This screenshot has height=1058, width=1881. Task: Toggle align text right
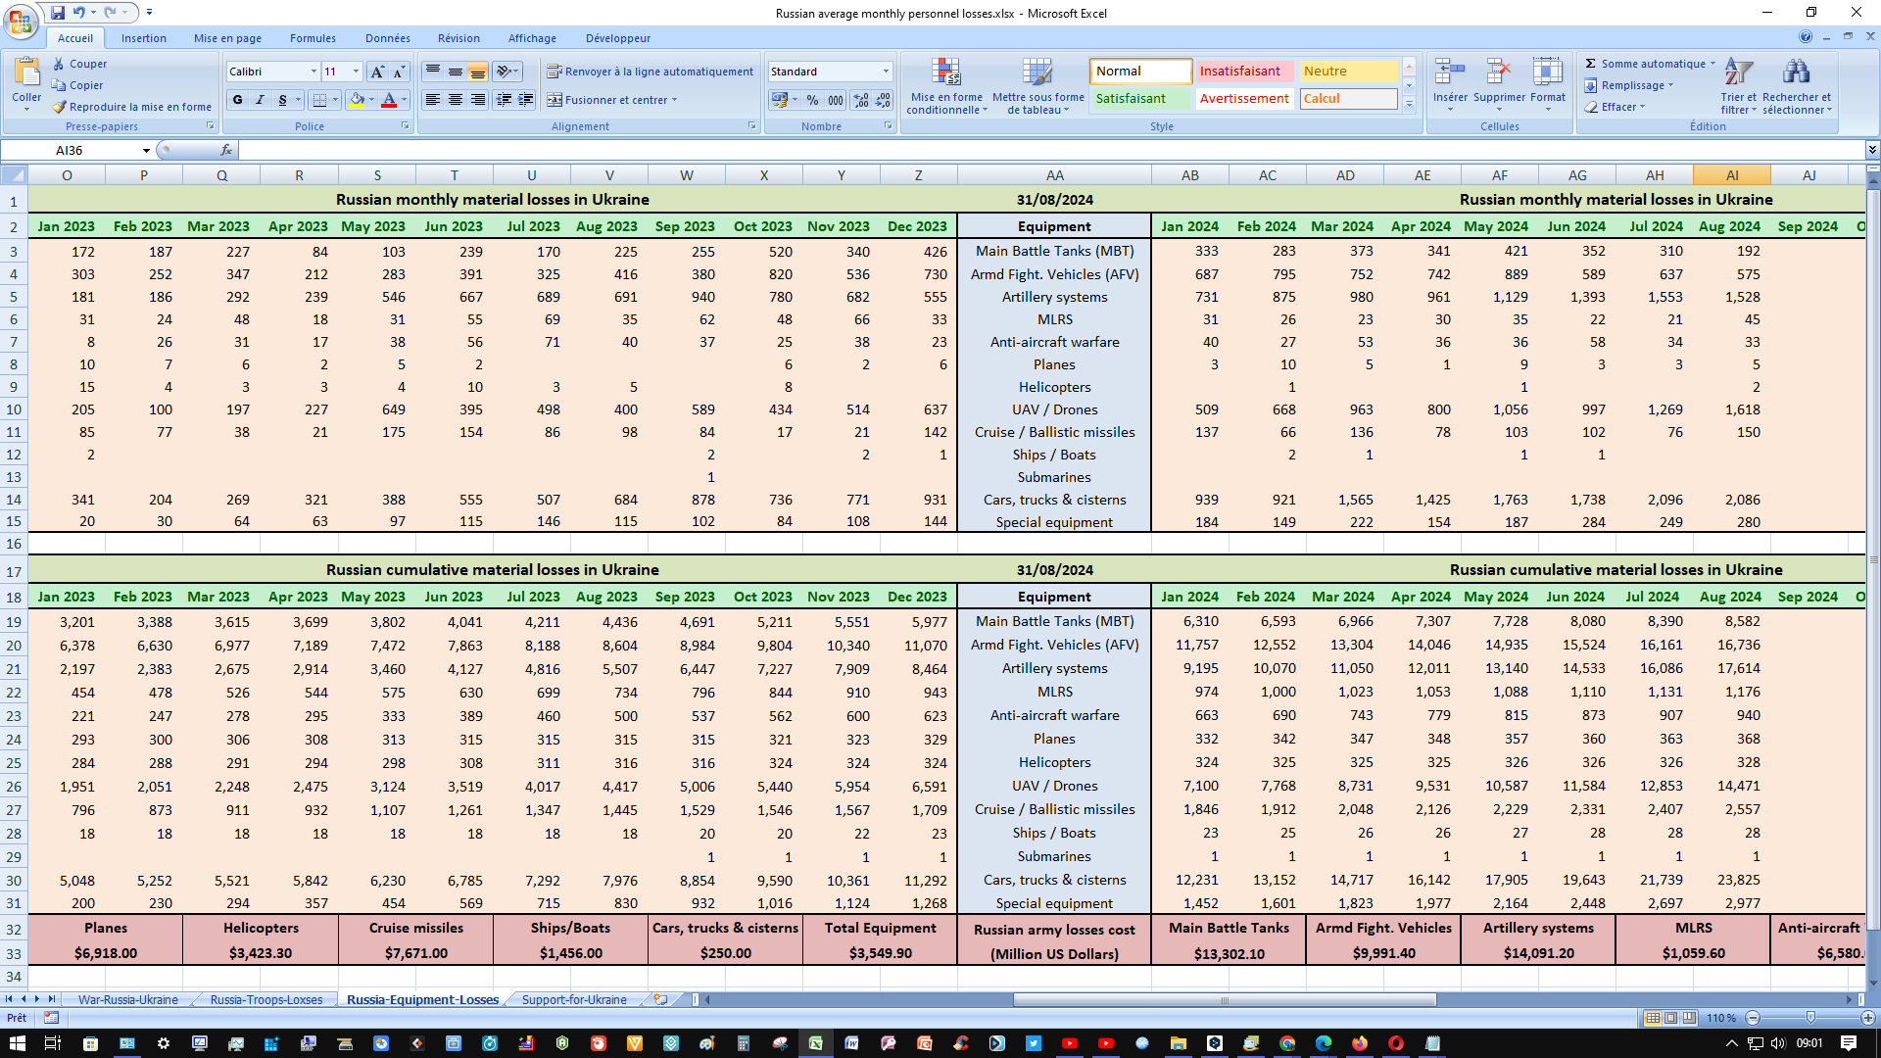(477, 100)
